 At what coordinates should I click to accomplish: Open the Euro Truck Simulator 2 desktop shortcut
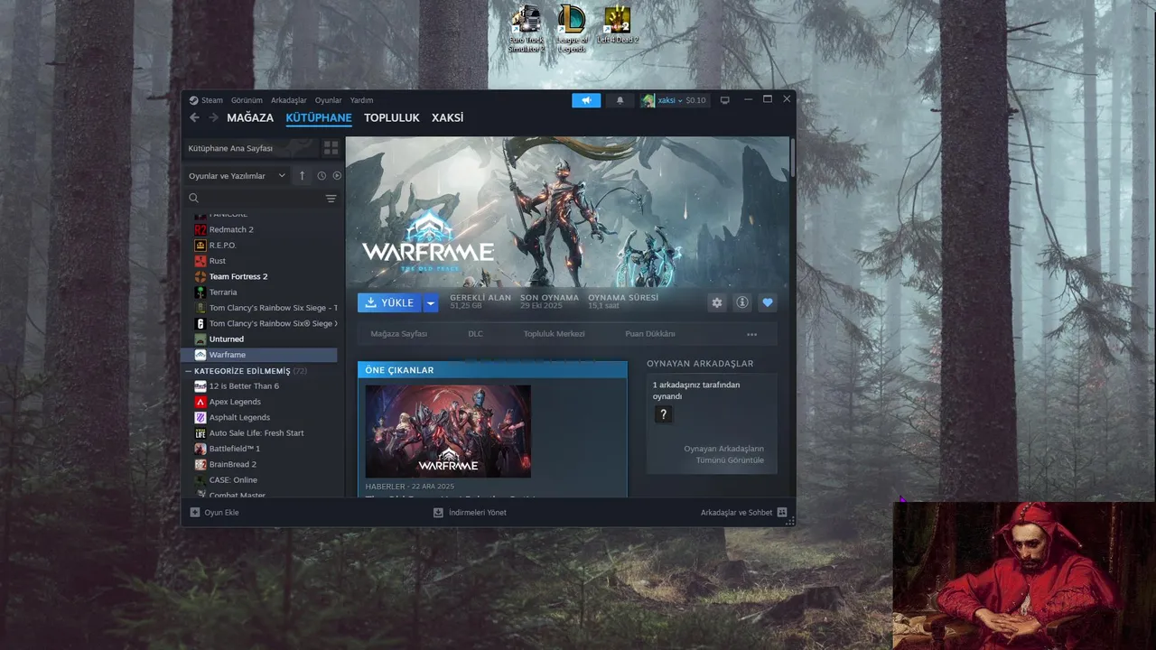525,29
